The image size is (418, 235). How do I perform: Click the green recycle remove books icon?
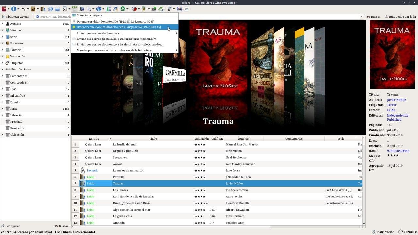point(123,9)
